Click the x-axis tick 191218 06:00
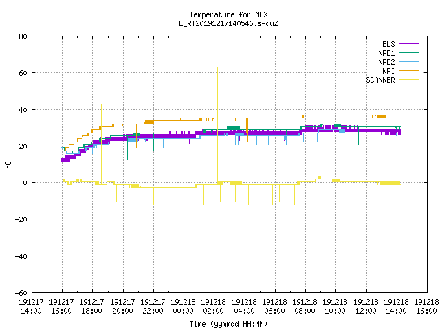This screenshot has width=440, height=330. click(274, 307)
